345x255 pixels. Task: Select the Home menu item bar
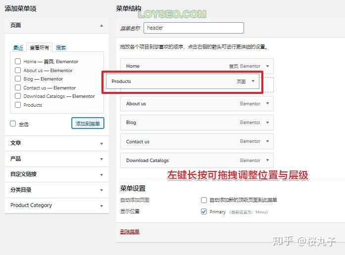coord(197,66)
